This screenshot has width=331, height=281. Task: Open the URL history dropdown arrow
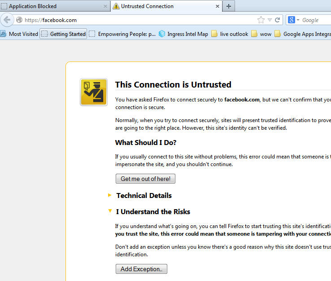270,20
